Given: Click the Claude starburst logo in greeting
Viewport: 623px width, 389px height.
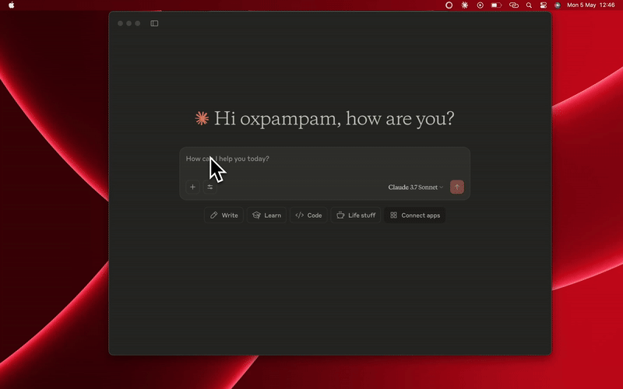Looking at the screenshot, I should point(202,118).
